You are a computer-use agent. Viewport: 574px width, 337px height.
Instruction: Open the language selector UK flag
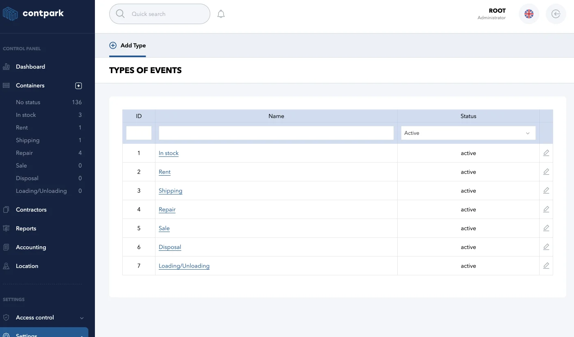[x=529, y=14]
